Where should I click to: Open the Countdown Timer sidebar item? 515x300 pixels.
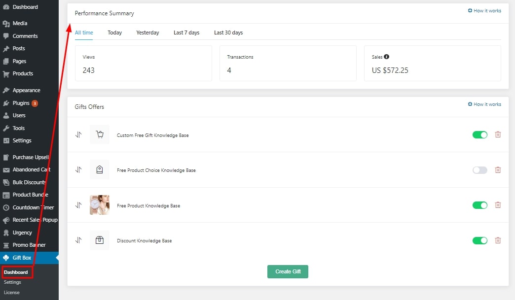click(x=33, y=207)
